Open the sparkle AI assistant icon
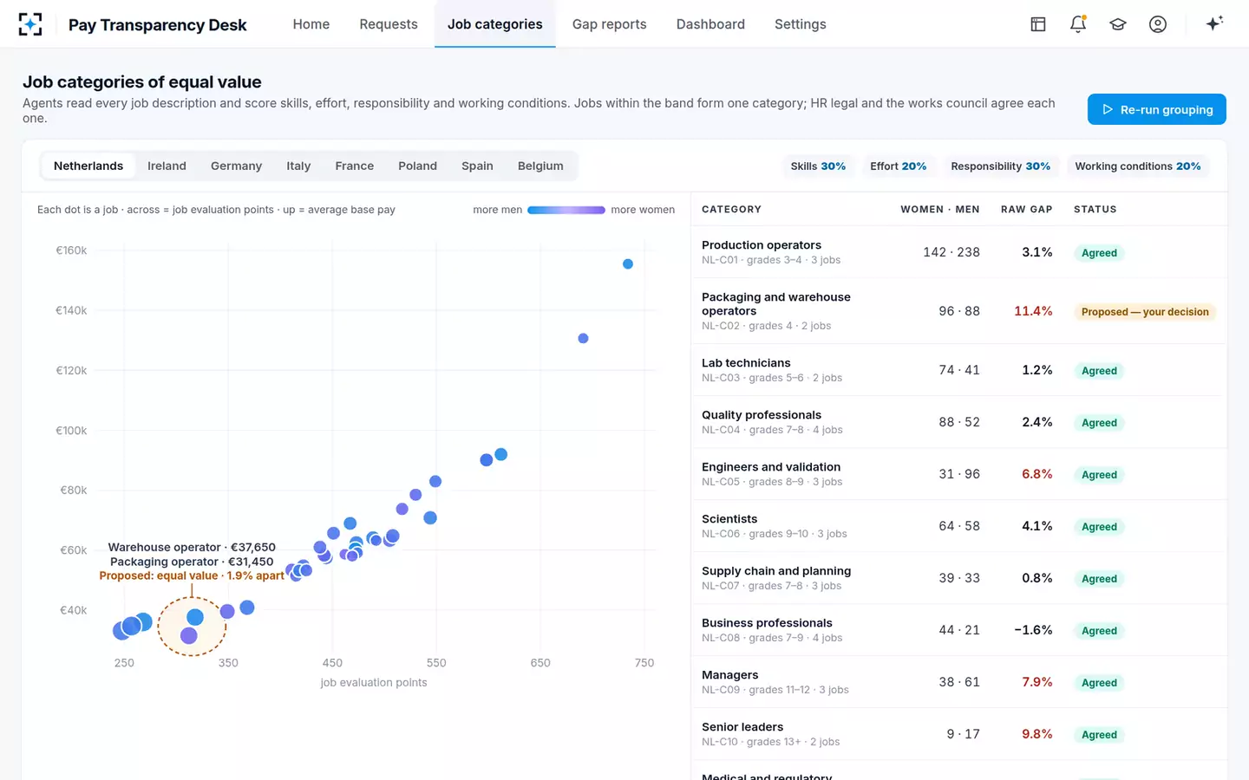This screenshot has height=780, width=1249. coord(1214,23)
